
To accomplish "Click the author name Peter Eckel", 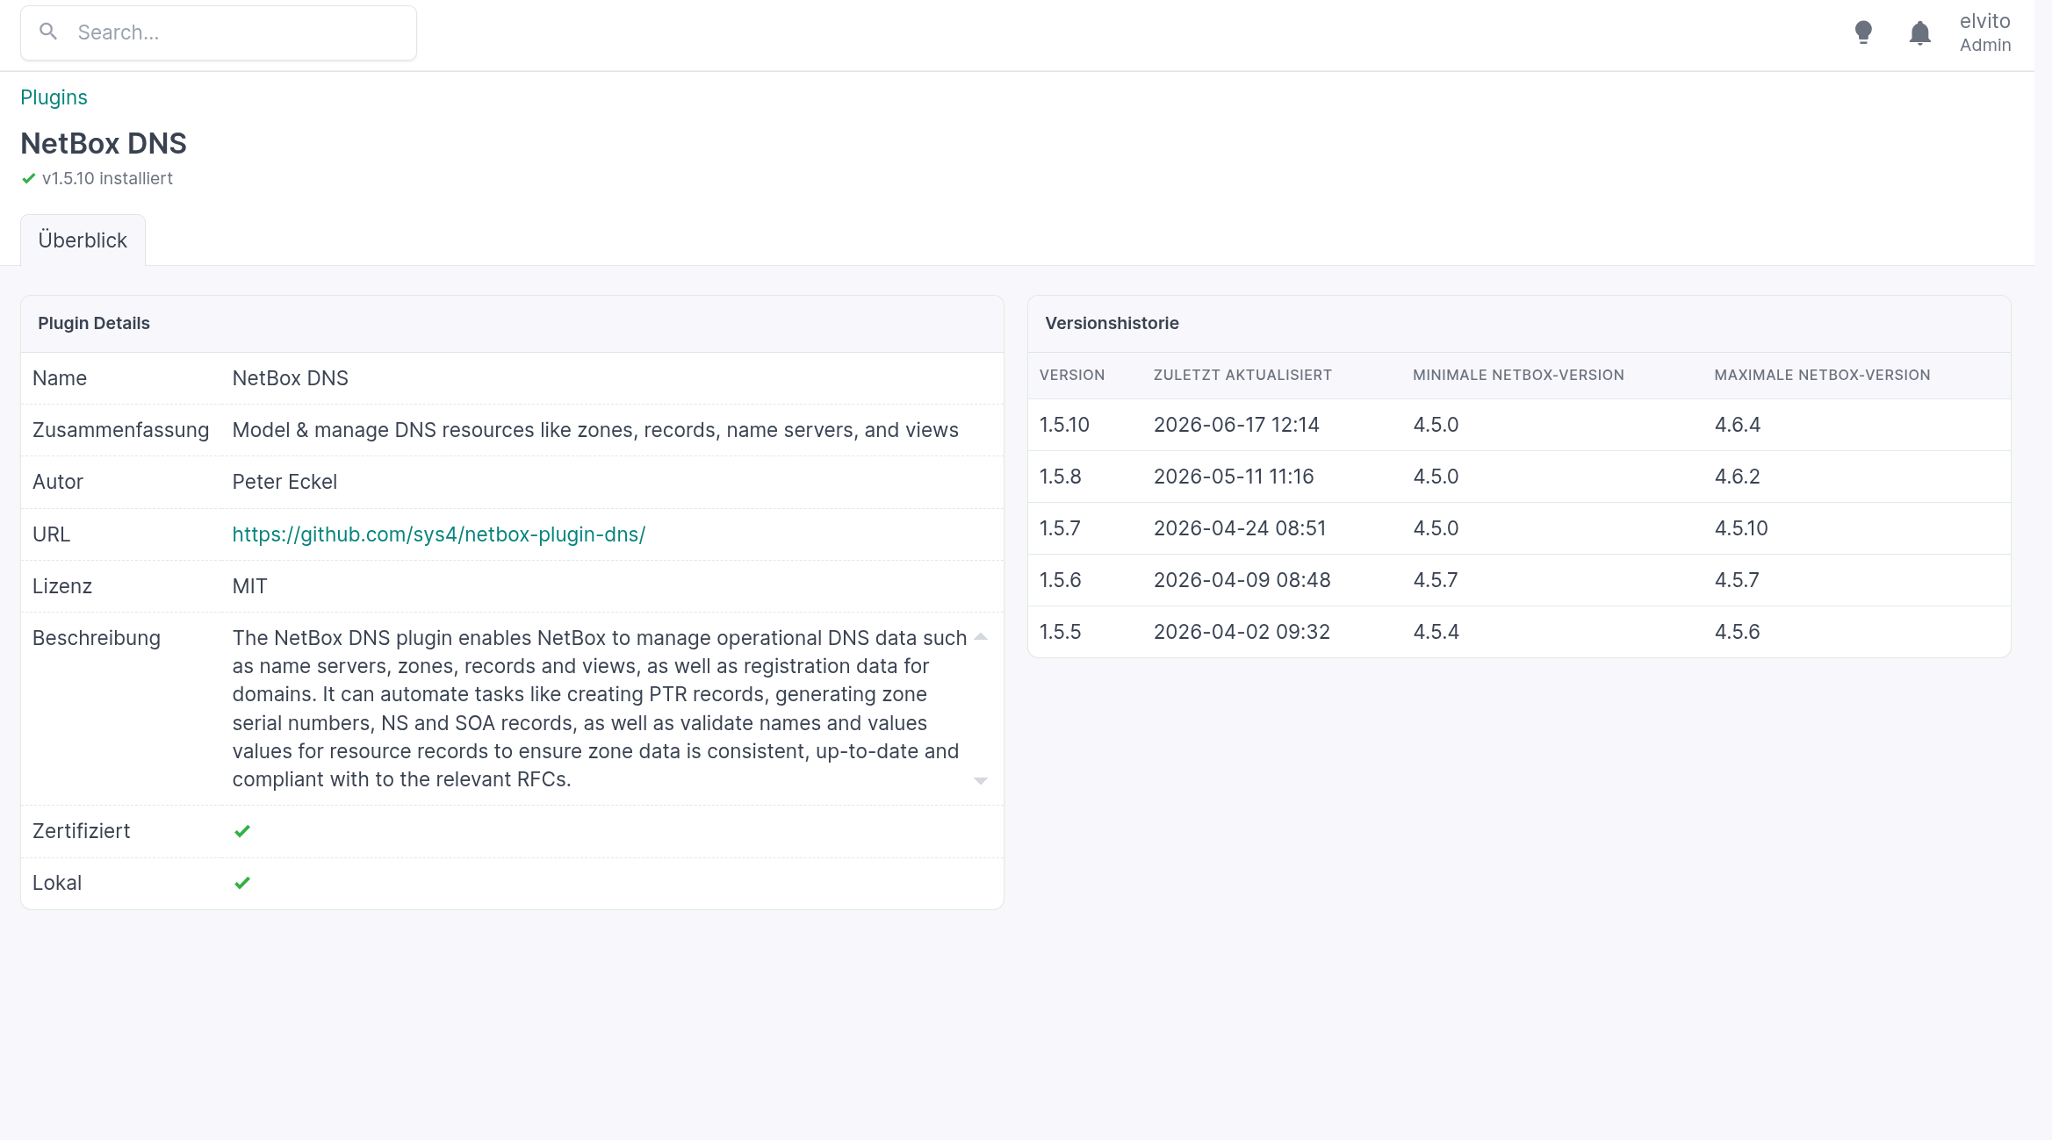I will [x=284, y=482].
